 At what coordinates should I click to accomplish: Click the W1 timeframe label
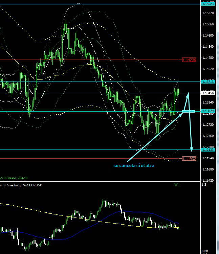pos(177,185)
